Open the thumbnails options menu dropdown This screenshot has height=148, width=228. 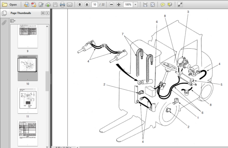click(x=13, y=21)
